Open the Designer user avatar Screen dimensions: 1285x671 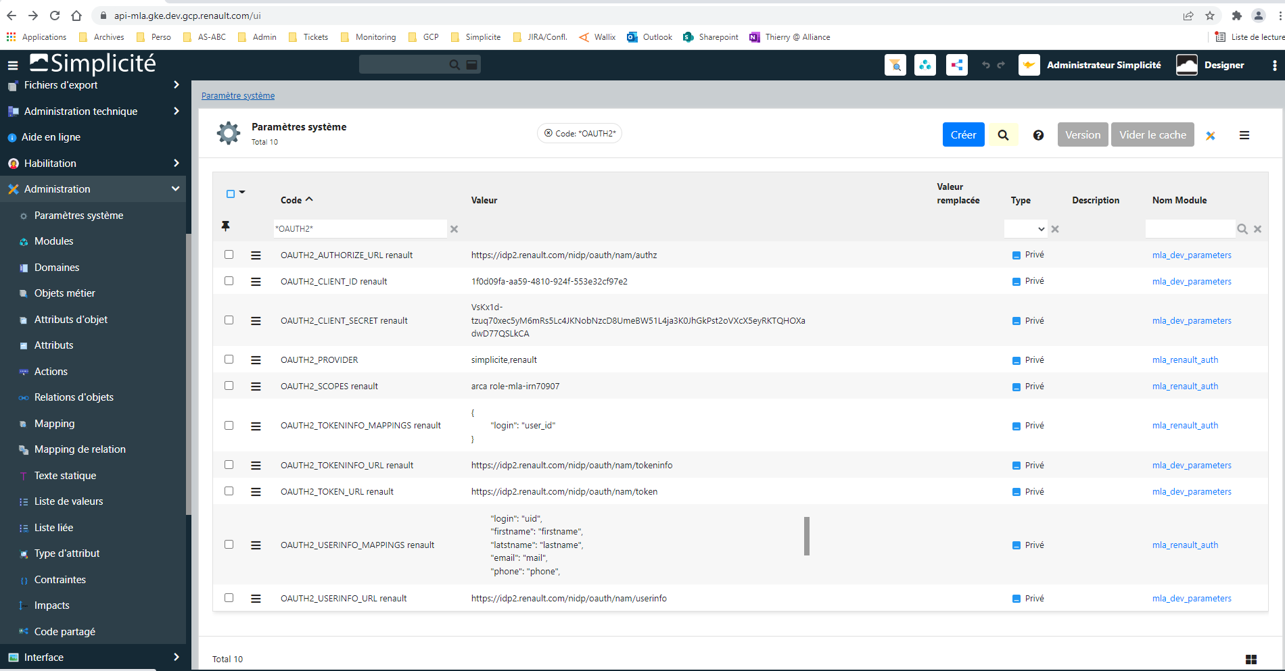(x=1187, y=65)
